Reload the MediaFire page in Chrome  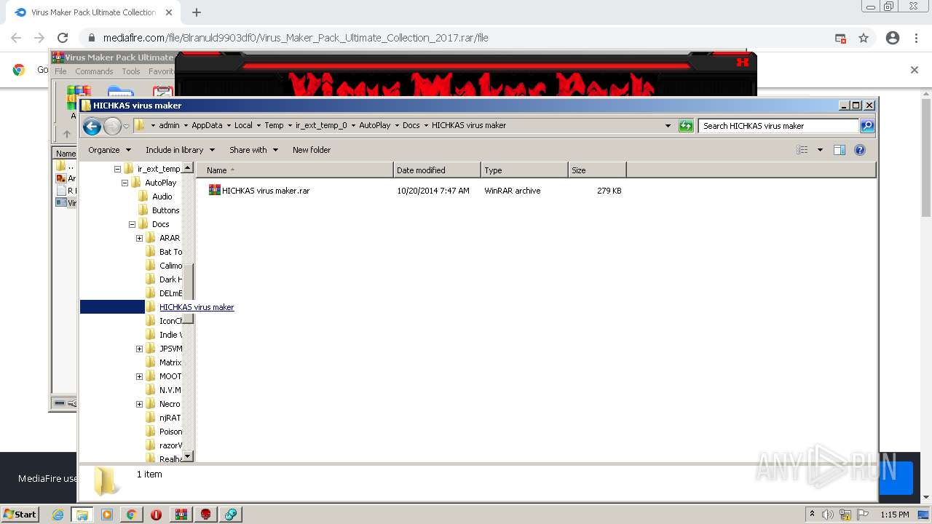[63, 38]
